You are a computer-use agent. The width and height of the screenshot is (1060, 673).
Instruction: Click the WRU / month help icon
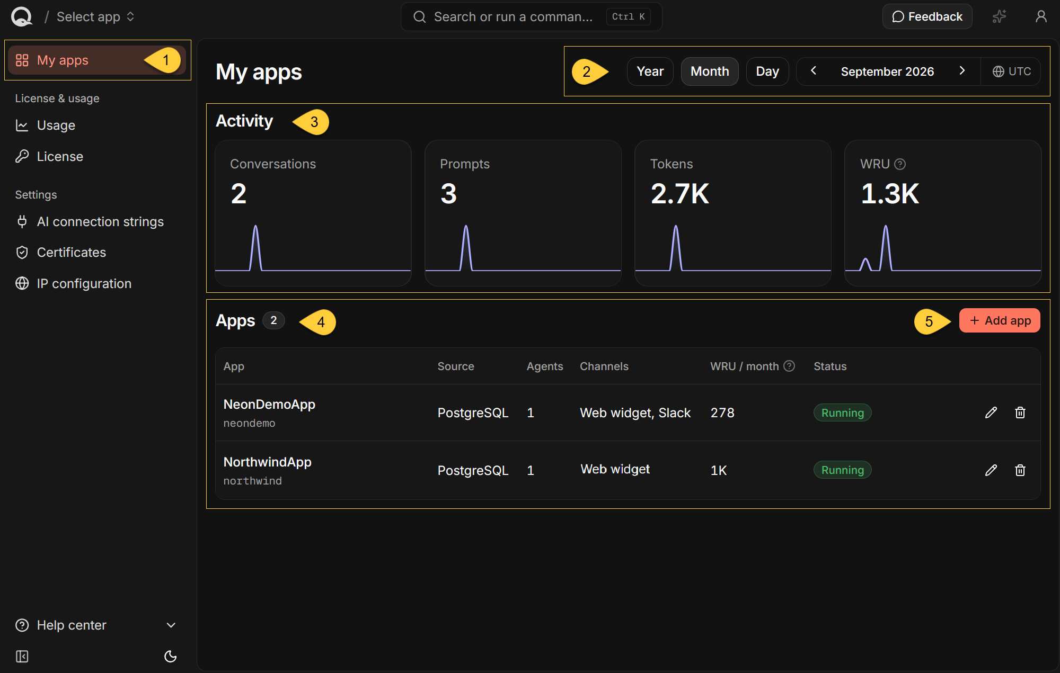pyautogui.click(x=789, y=366)
